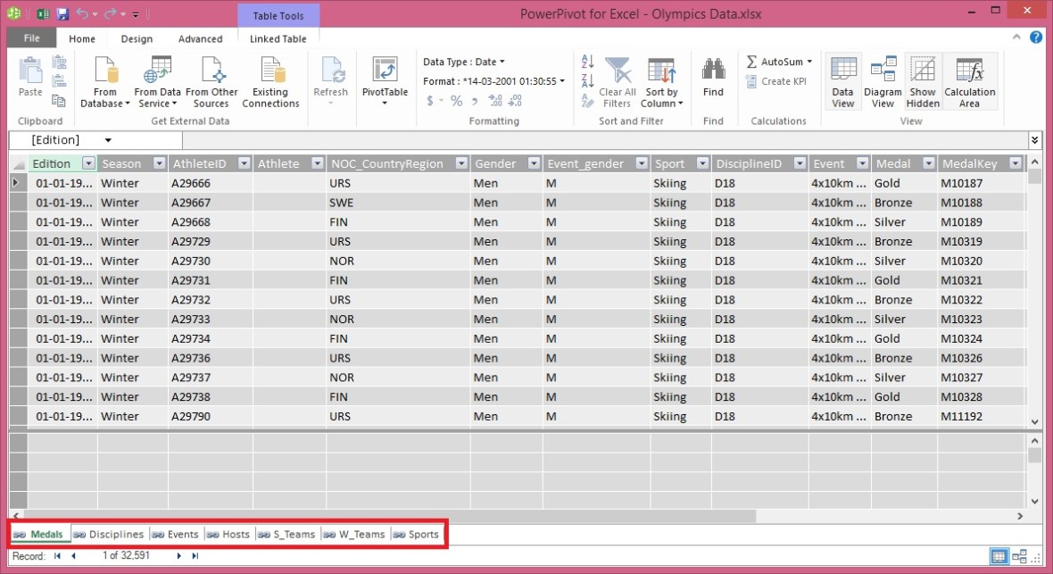Click the Clear All Filters button
Screen dimensions: 1053x574
click(x=615, y=82)
